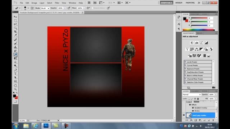The image size is (230, 129).
Task: Switch to the Swatches tab
Action: coord(195,14)
